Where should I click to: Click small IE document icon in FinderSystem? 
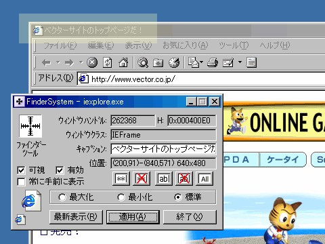pos(20,220)
